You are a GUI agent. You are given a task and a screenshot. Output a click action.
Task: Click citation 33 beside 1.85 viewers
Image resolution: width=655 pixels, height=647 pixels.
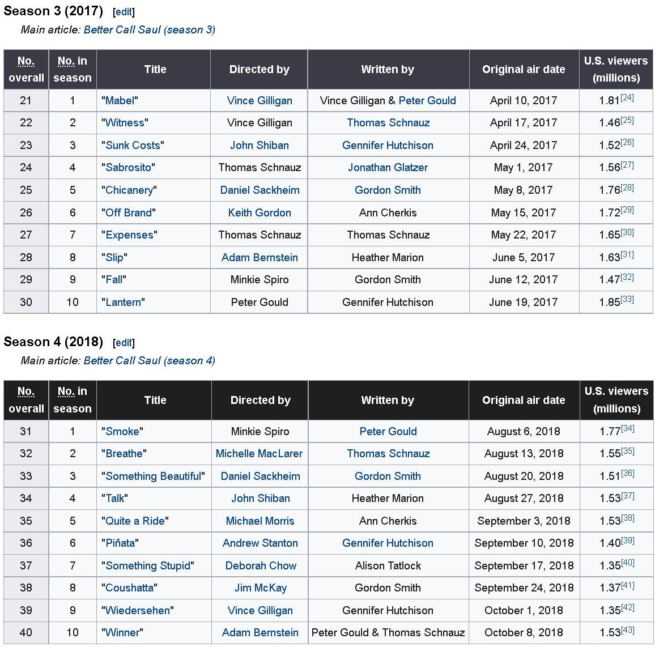(627, 300)
